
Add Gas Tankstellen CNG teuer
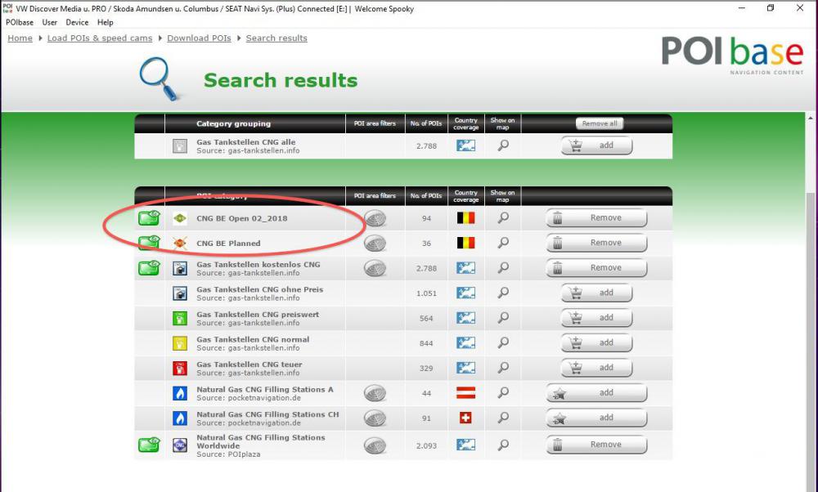point(597,368)
